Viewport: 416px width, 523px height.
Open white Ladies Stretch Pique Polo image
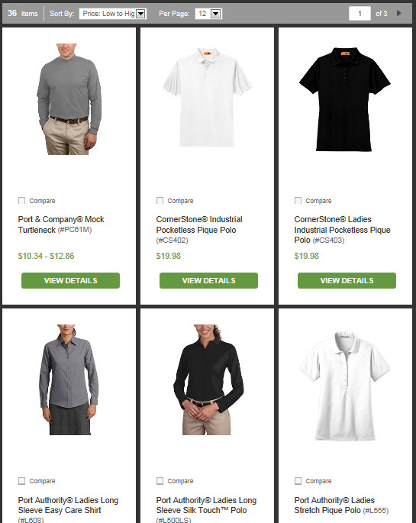[x=345, y=386]
